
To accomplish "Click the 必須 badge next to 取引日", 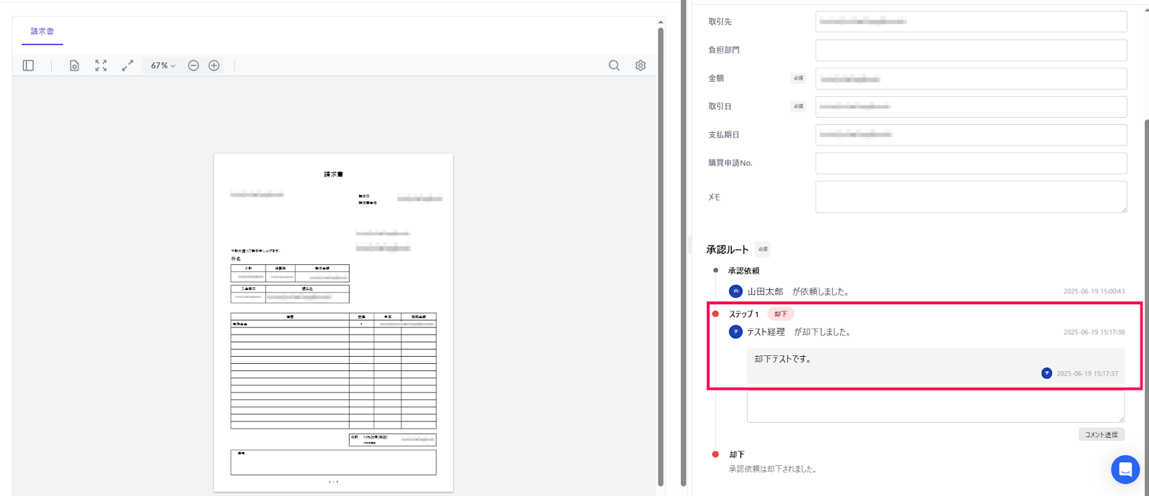I will click(798, 106).
